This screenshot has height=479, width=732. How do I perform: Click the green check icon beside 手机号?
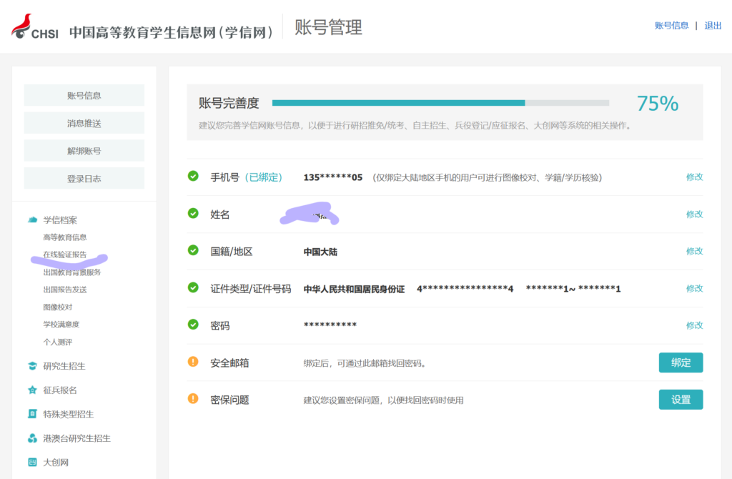click(x=193, y=176)
